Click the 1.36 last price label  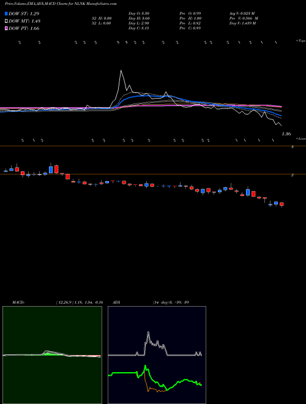pos(286,134)
